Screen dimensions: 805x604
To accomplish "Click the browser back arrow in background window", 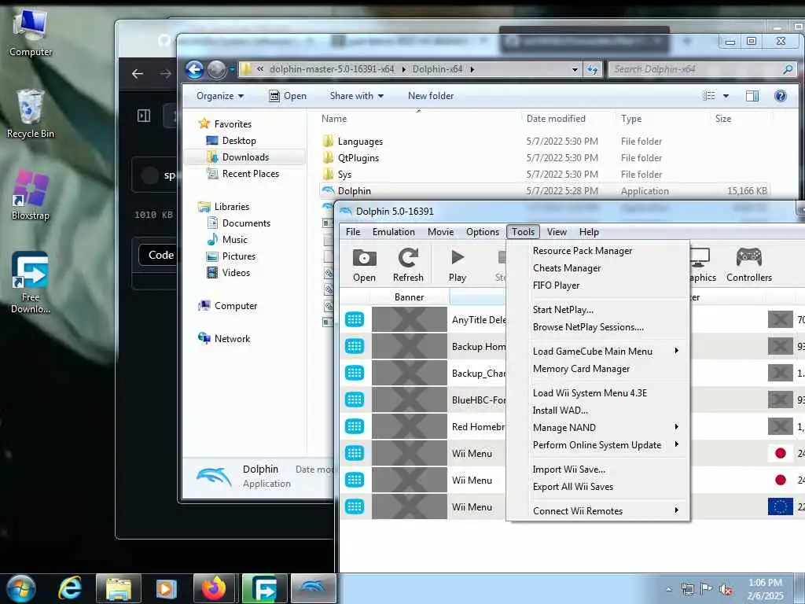I will pos(137,74).
